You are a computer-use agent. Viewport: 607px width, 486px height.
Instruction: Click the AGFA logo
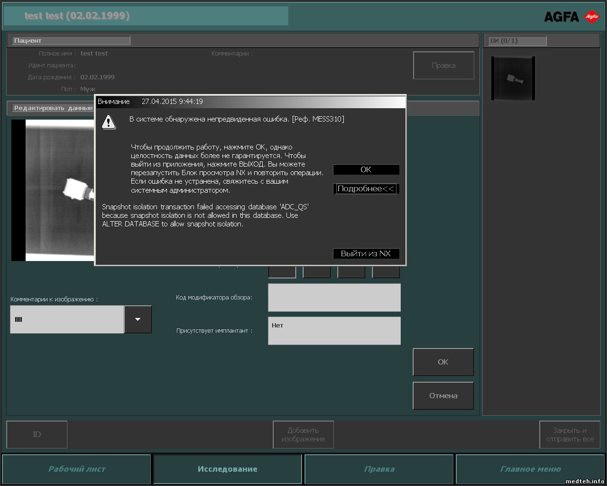[571, 17]
